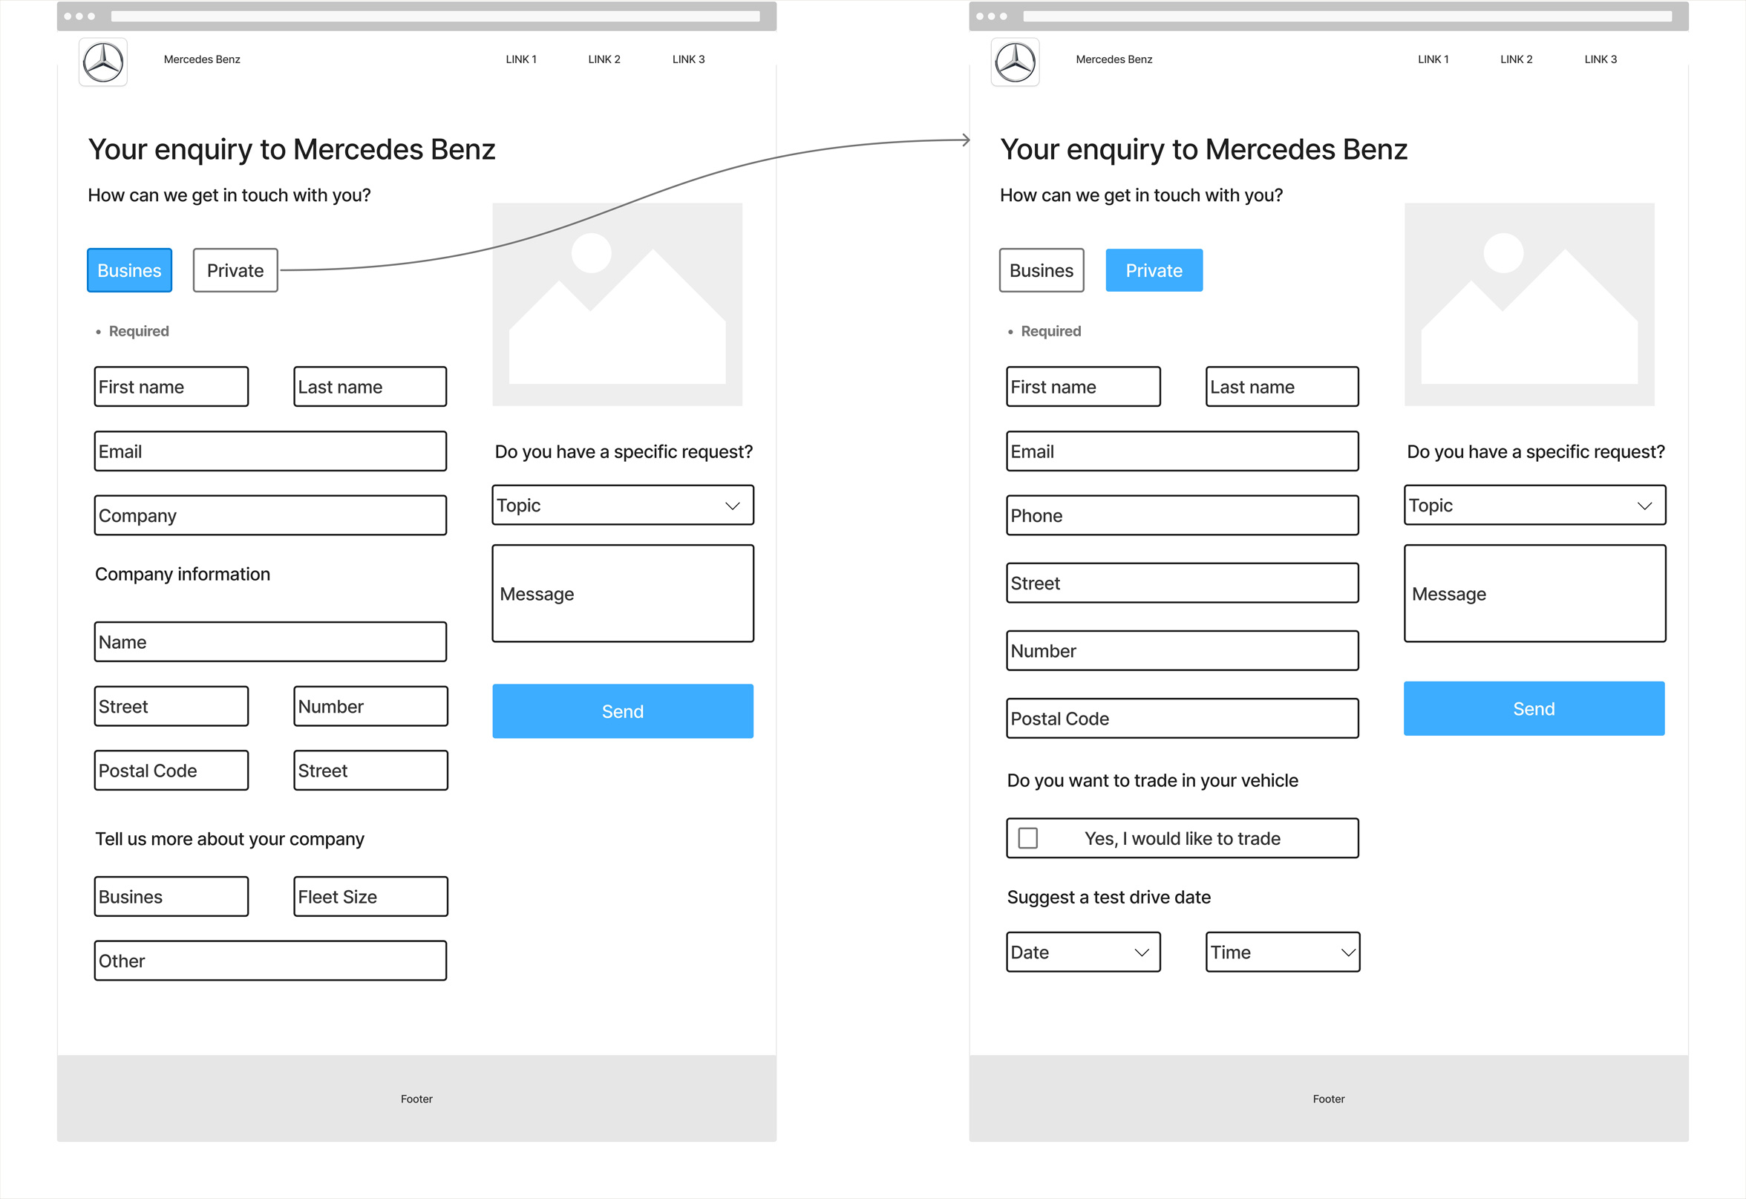Screen dimensions: 1746x1199
Task: Tick the 'Yes, I would like to trade' checkbox
Action: pos(1027,837)
